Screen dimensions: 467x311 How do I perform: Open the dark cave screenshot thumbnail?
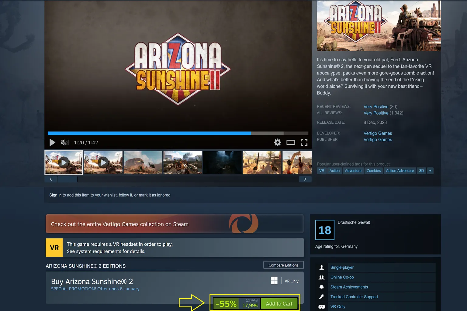click(x=222, y=162)
